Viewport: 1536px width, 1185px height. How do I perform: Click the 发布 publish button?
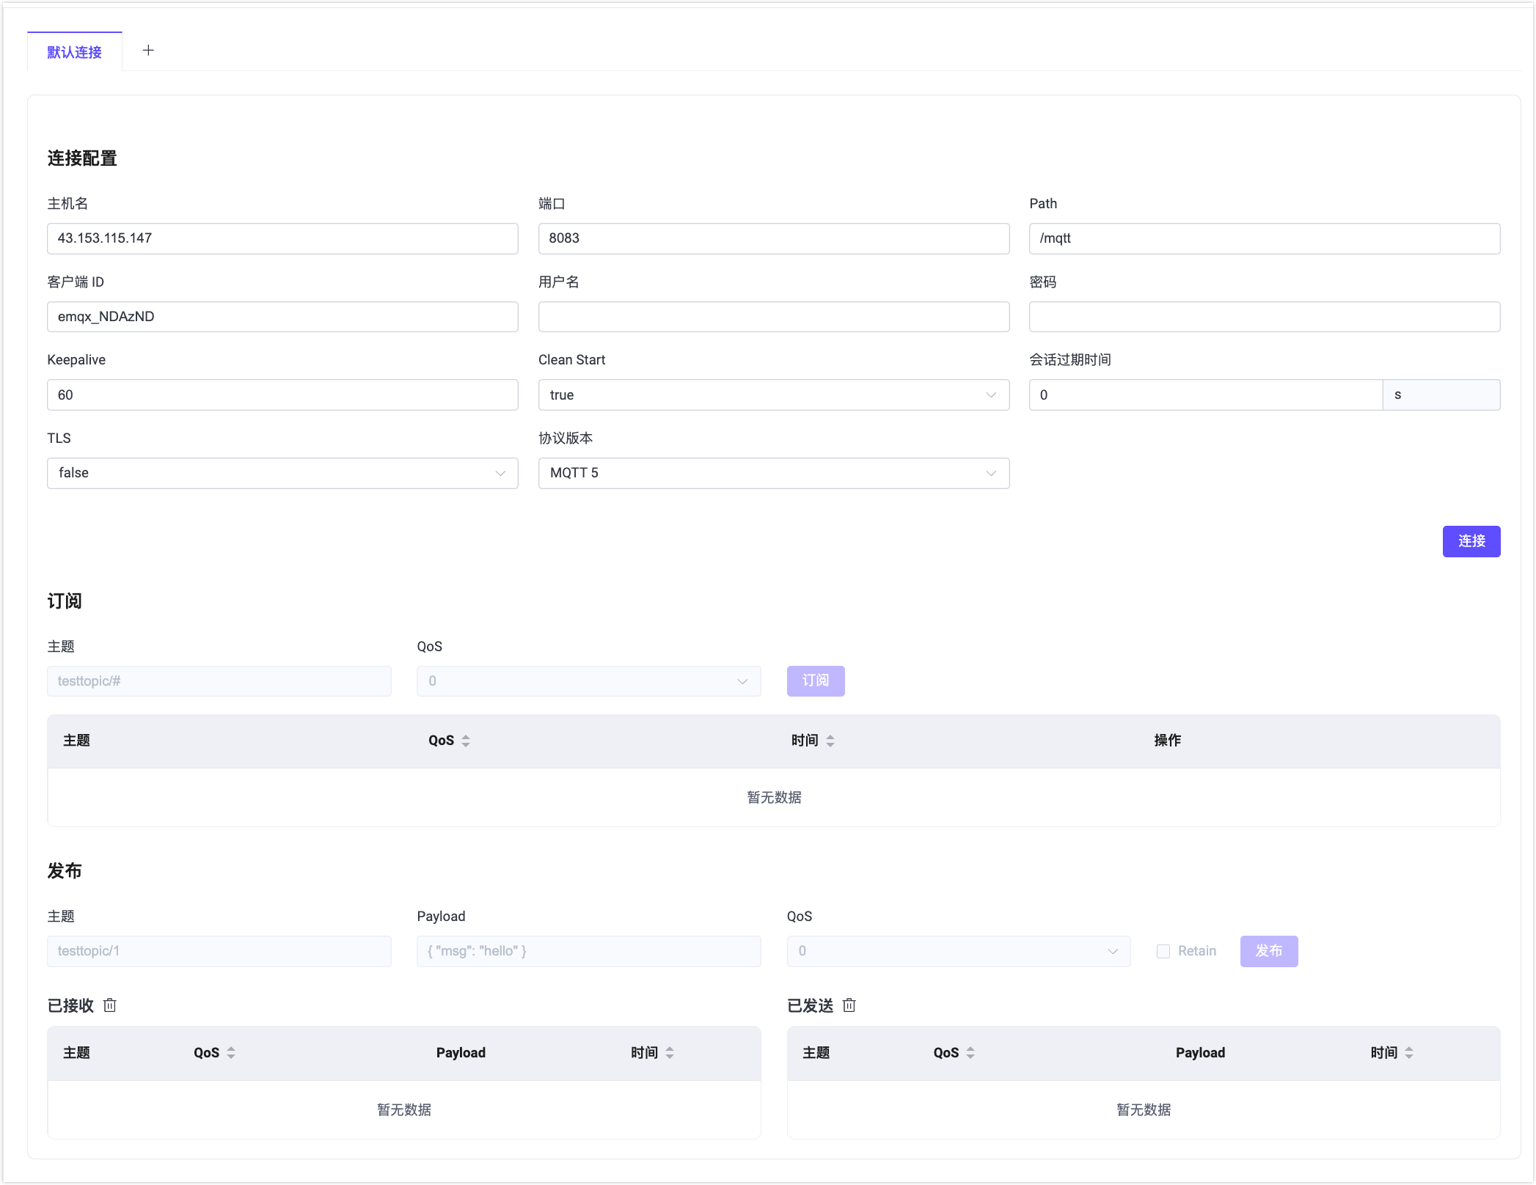coord(1268,951)
